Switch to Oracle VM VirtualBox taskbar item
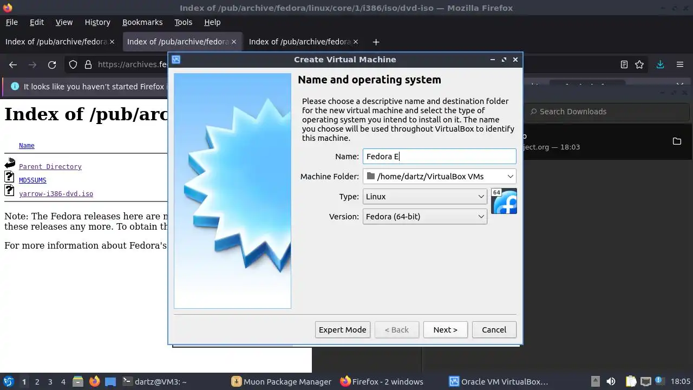 [x=500, y=381]
